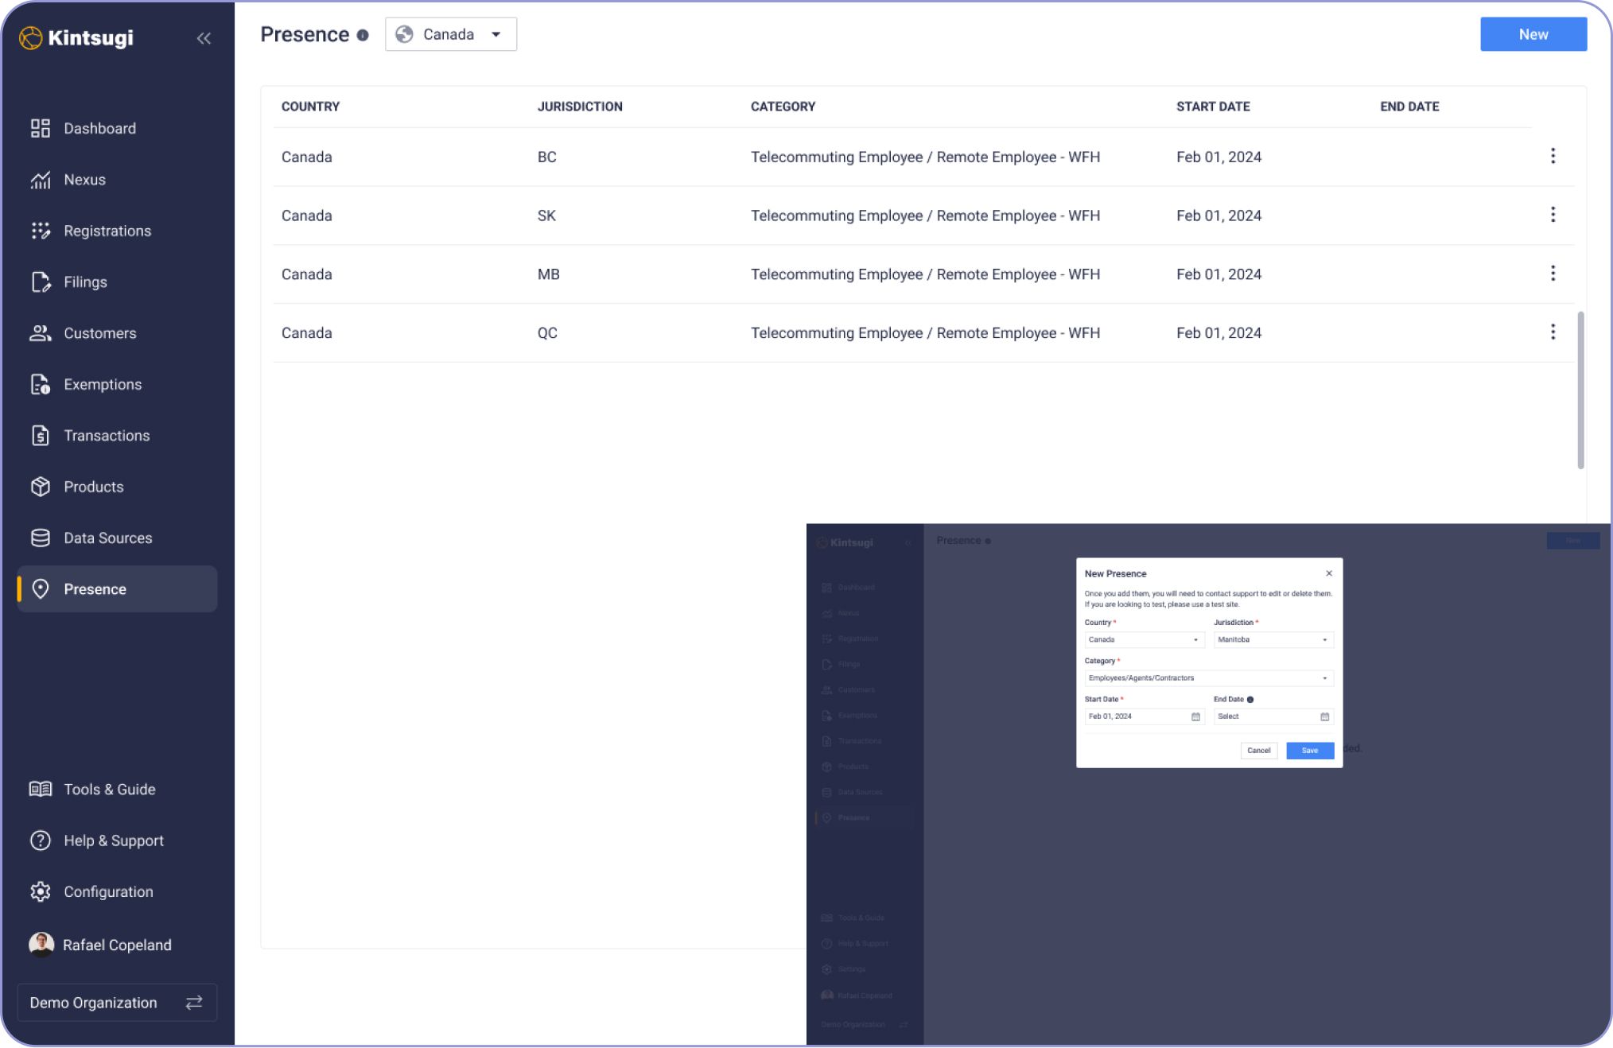1613x1048 pixels.
Task: Click the vertical scrollbar on the table
Action: (1580, 390)
